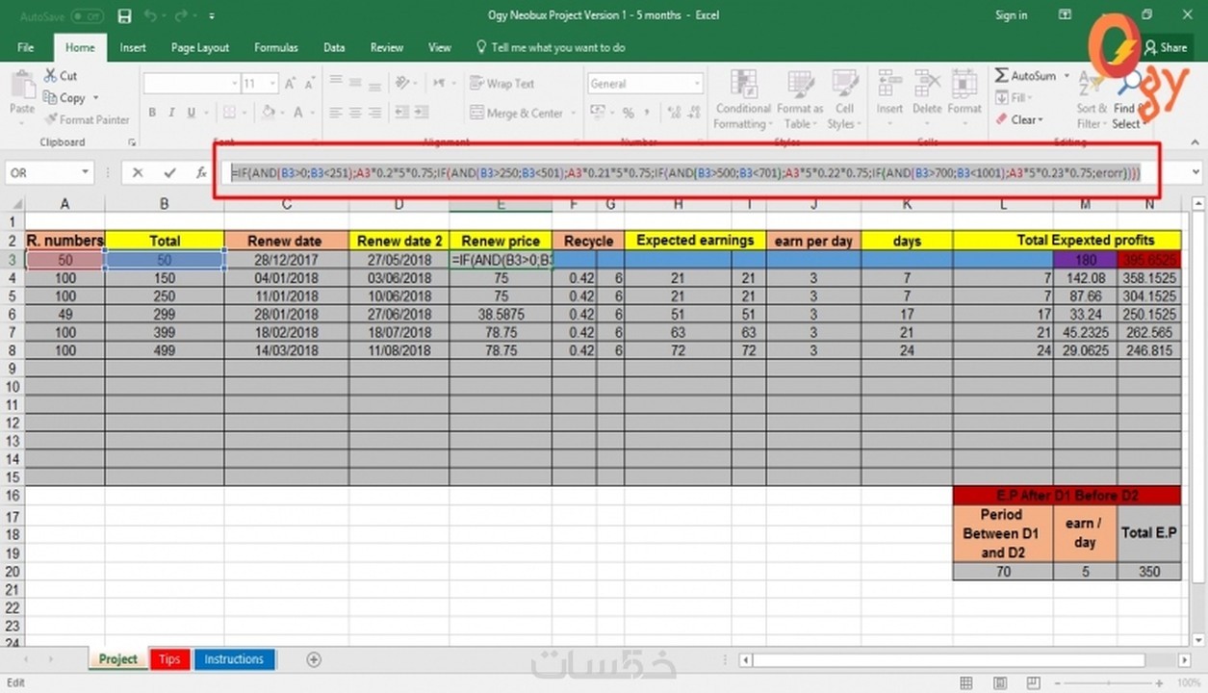
Task: Click the Save icon in the title bar
Action: pos(124,16)
